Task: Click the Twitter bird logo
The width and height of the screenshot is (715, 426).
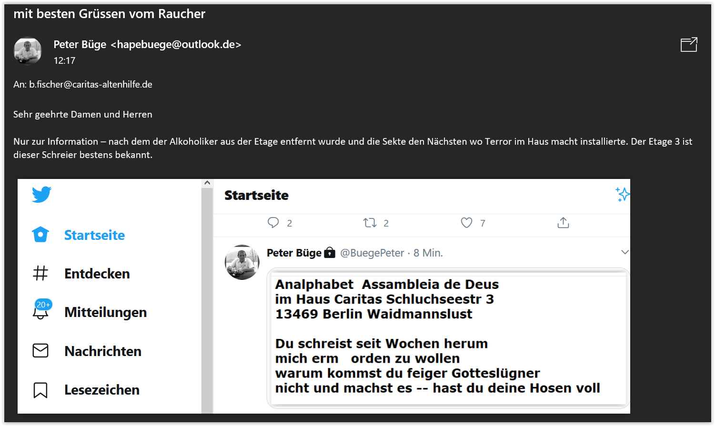Action: (41, 194)
